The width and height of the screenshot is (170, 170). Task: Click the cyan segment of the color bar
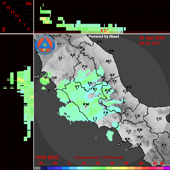tap(80, 168)
